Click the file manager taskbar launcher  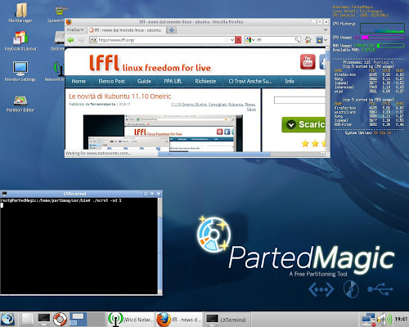coord(27,319)
